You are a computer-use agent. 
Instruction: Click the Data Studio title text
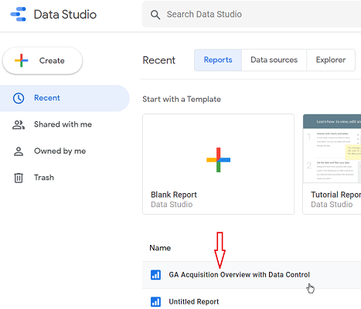click(65, 15)
